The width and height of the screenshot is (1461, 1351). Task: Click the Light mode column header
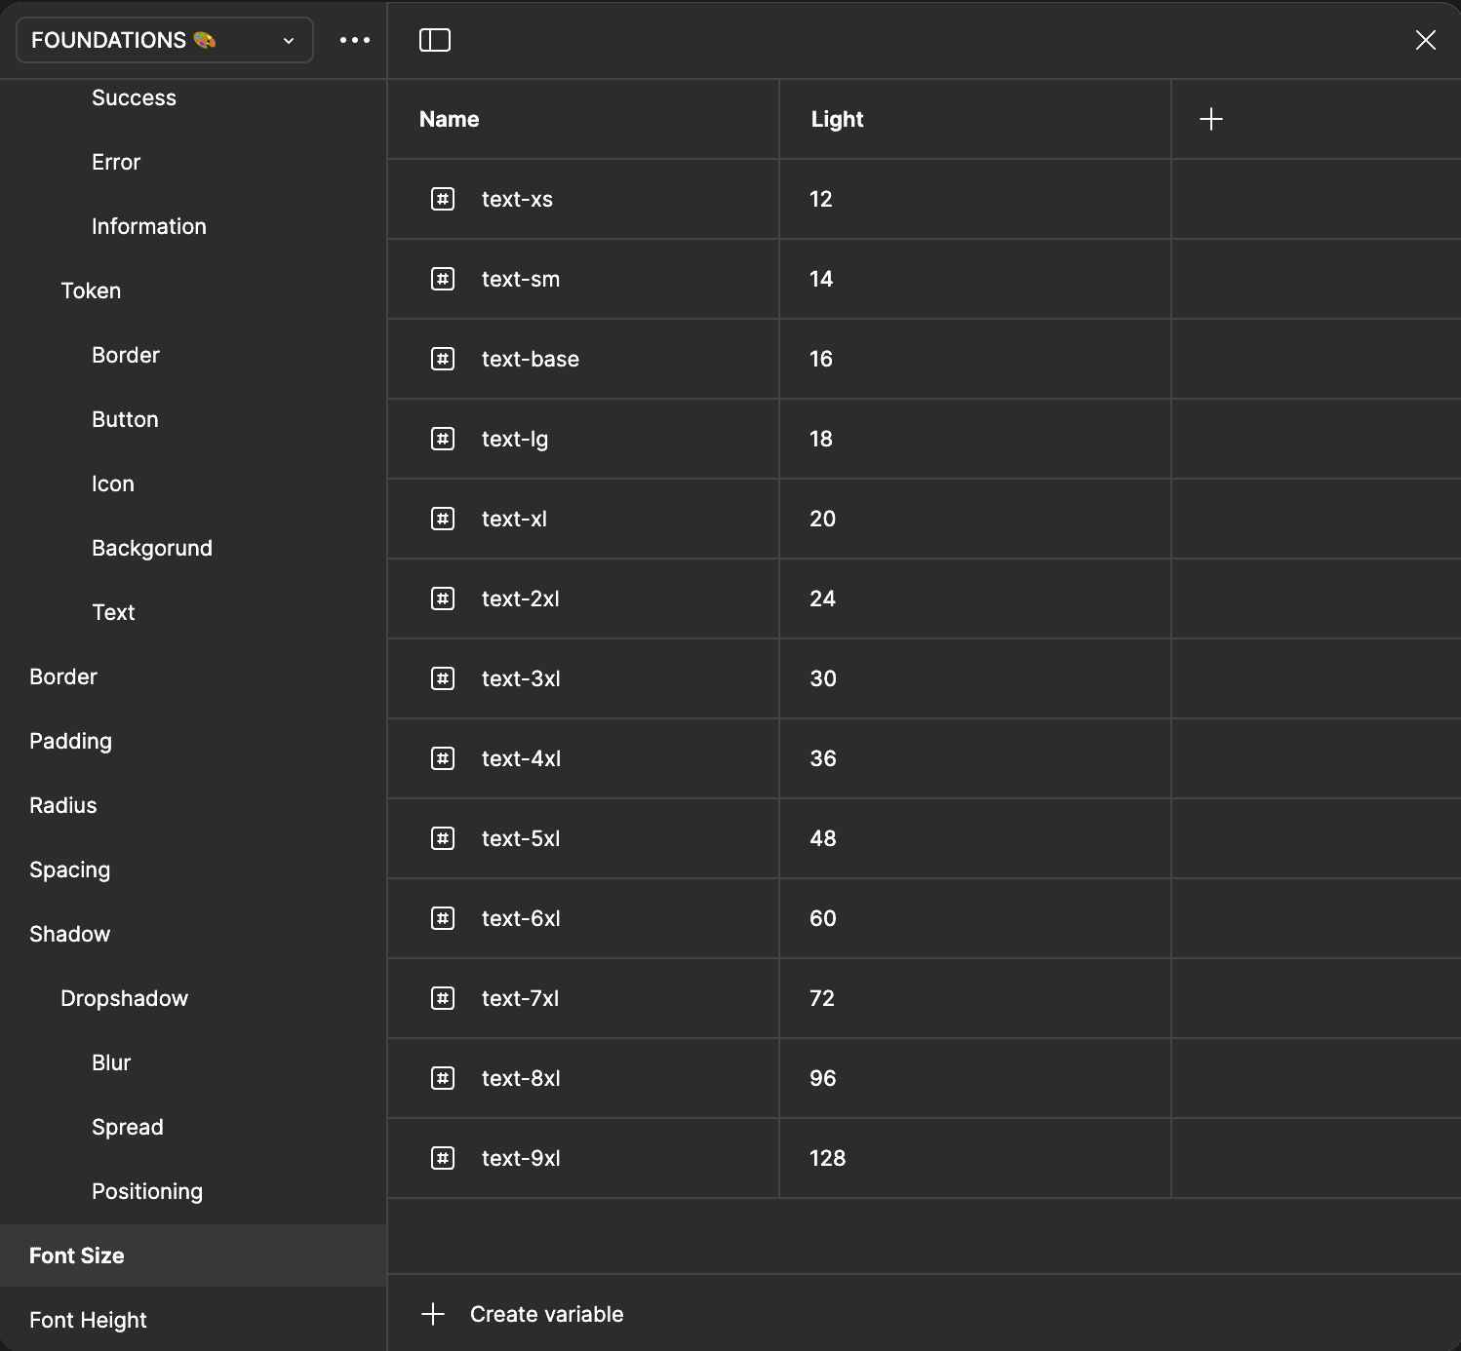(837, 119)
